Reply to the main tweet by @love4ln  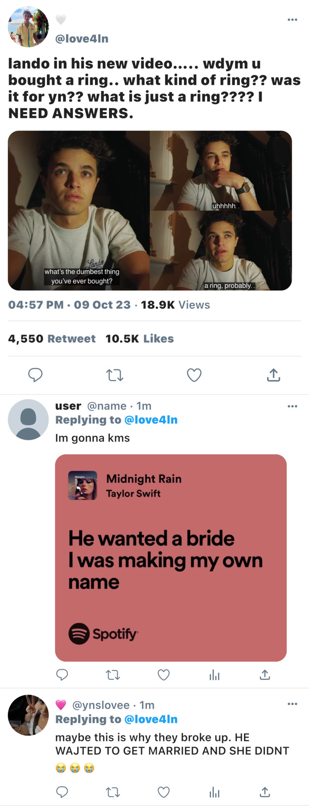pyautogui.click(x=35, y=375)
